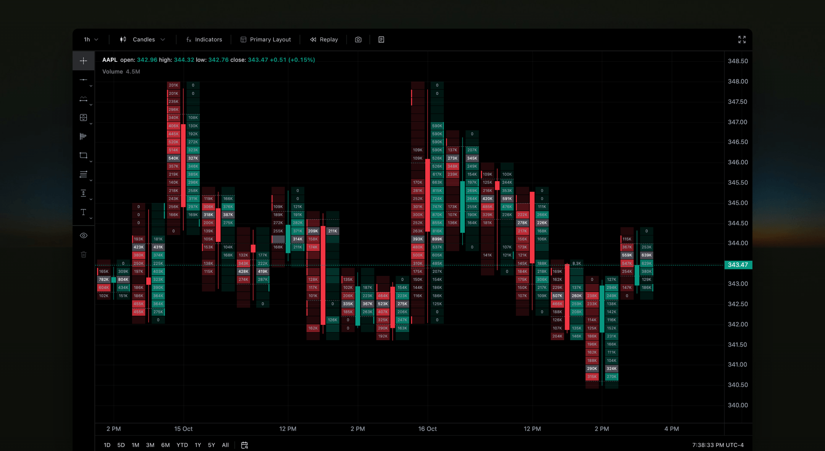825x451 pixels.
Task: Click the AAPL symbol label
Action: coord(110,60)
